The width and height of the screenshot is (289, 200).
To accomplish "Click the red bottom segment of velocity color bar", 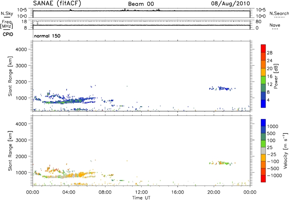I will click(x=263, y=179).
